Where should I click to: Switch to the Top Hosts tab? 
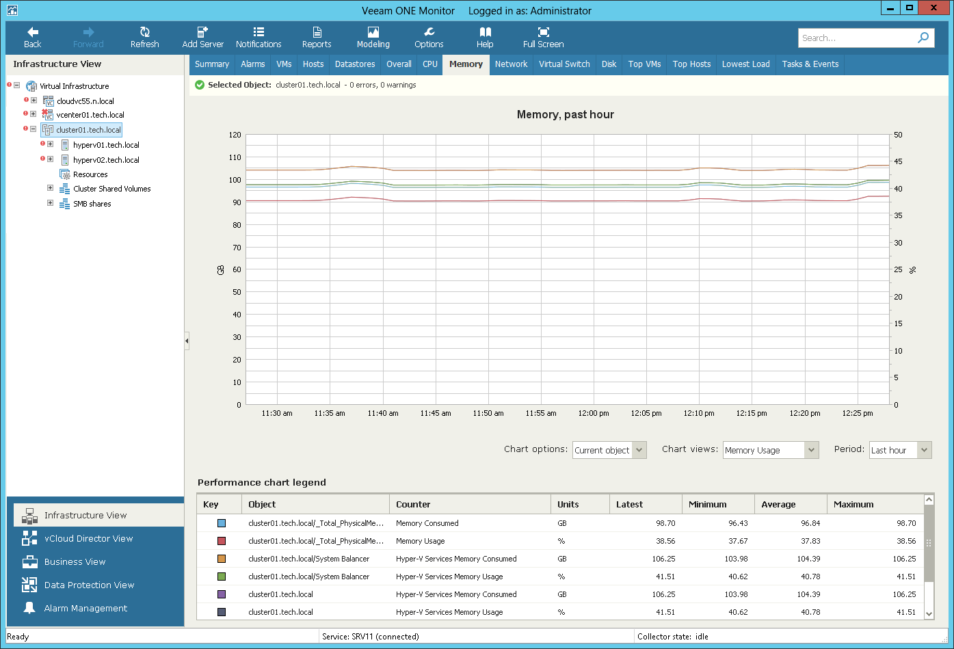(691, 64)
